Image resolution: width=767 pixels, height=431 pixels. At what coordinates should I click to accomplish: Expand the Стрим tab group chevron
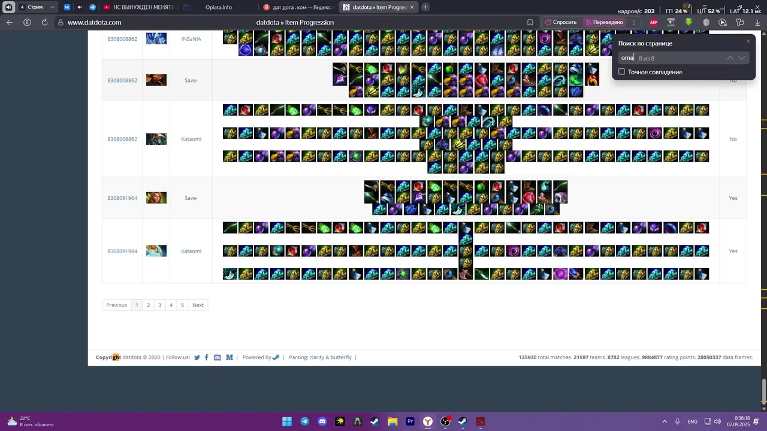pyautogui.click(x=53, y=7)
